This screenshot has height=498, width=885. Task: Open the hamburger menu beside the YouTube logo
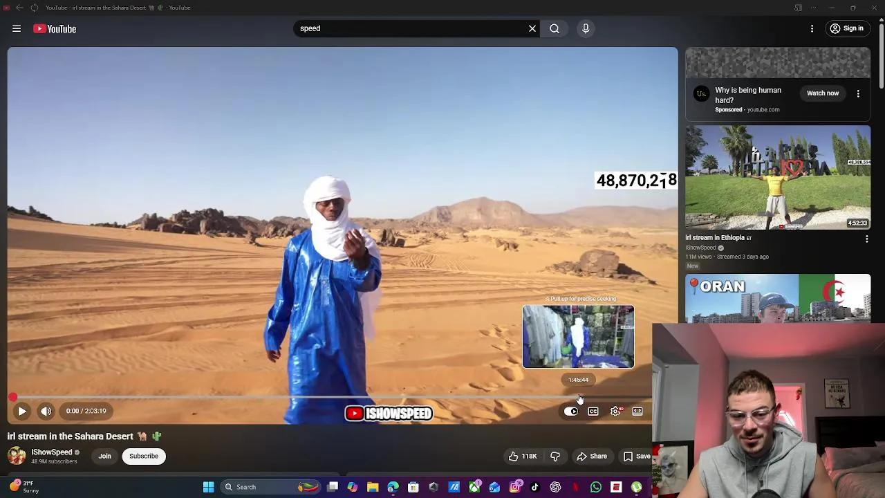click(17, 28)
